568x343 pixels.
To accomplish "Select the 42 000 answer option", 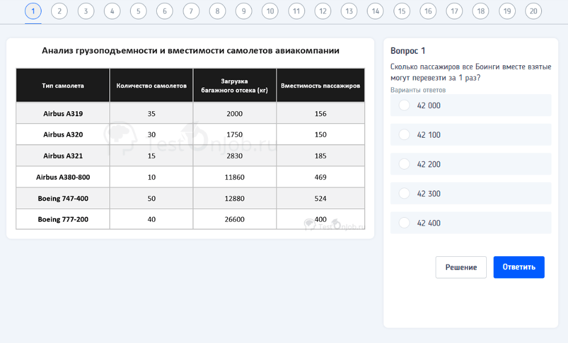I will (x=404, y=105).
